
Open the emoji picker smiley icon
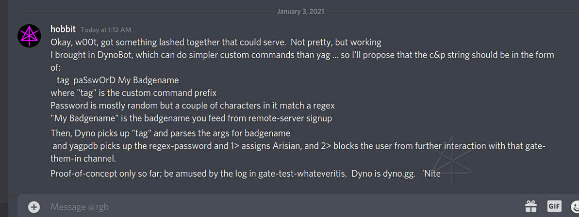tap(575, 206)
